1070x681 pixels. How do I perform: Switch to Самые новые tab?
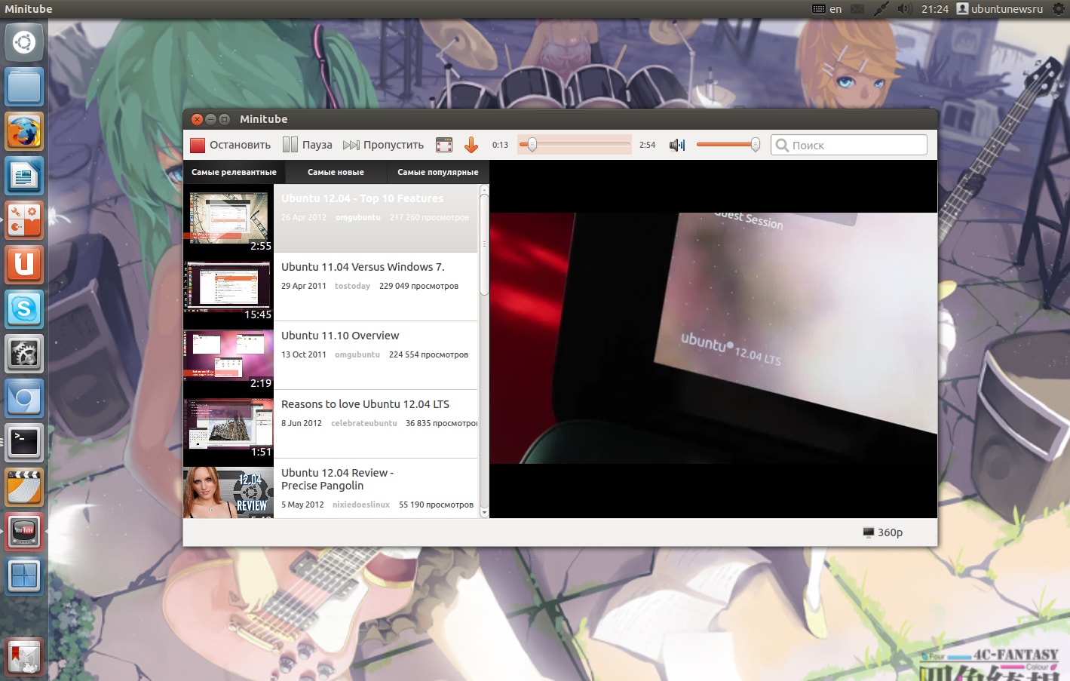pyautogui.click(x=336, y=172)
